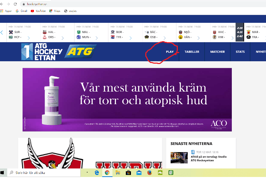This screenshot has width=266, height=178.
Task: Open BÄC vs OSB match arrow
Action: click(x=164, y=38)
